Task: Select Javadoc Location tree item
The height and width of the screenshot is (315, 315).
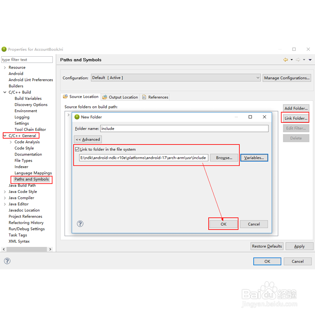Action: [x=24, y=210]
